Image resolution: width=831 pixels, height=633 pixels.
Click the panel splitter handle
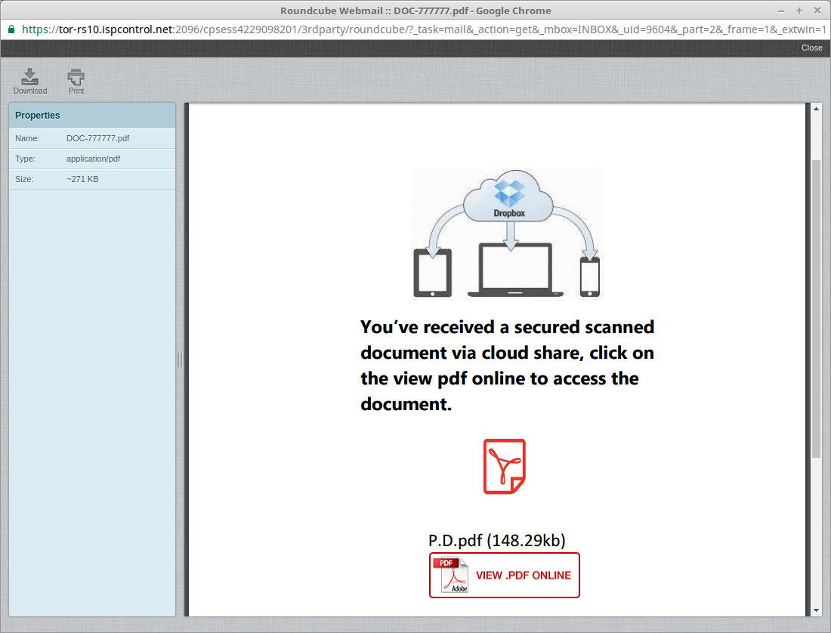coord(180,360)
